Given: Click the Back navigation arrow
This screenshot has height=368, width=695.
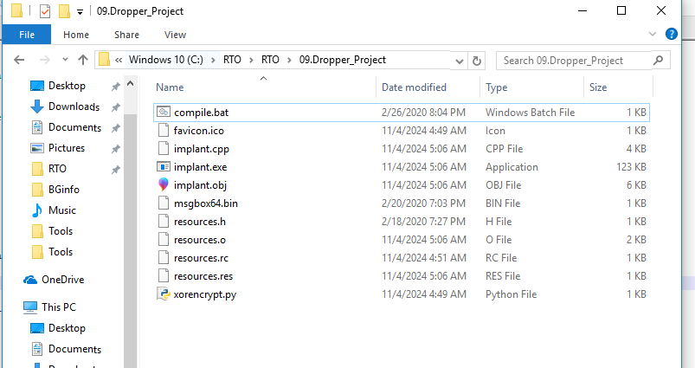Looking at the screenshot, I should [20, 61].
